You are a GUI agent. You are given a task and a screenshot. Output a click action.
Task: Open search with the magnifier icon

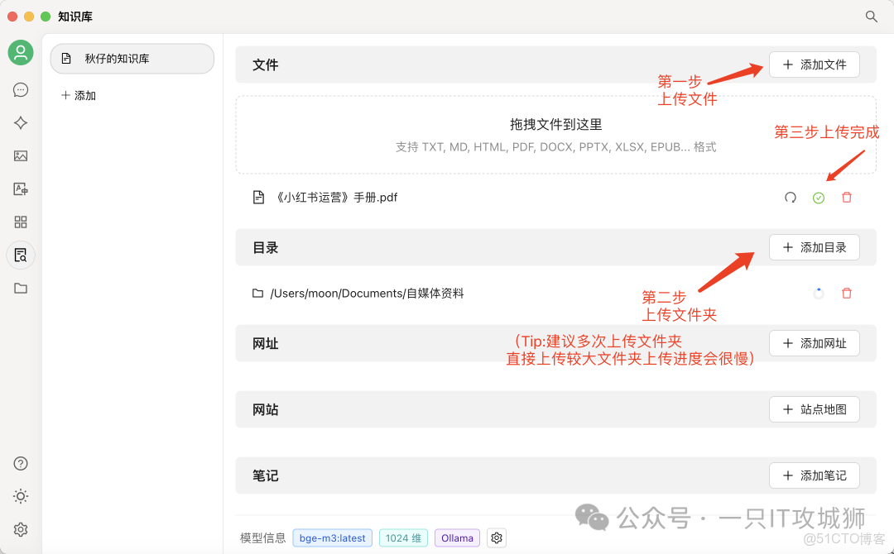click(871, 16)
